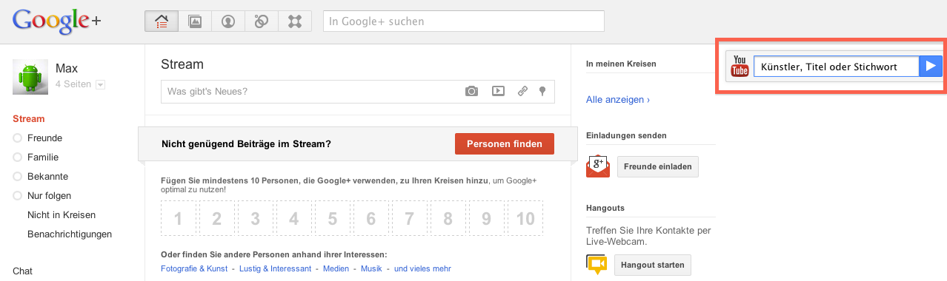
Task: Open the Photos toolbar icon
Action: coord(194,21)
